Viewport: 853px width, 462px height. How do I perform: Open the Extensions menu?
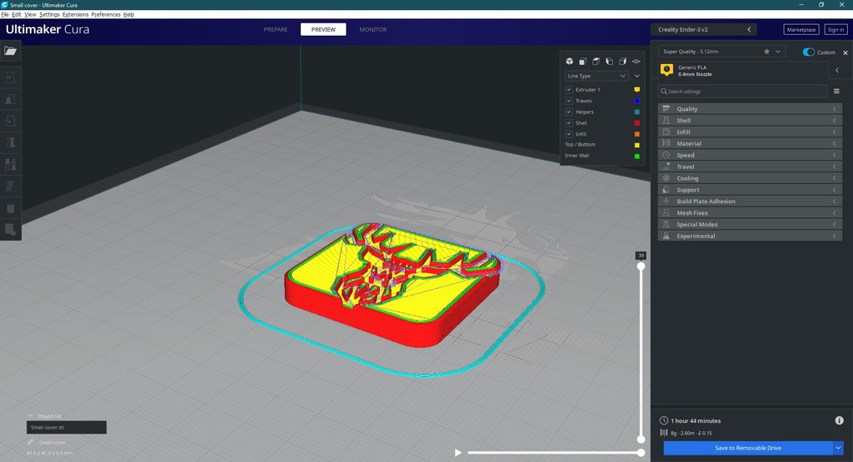(x=76, y=15)
